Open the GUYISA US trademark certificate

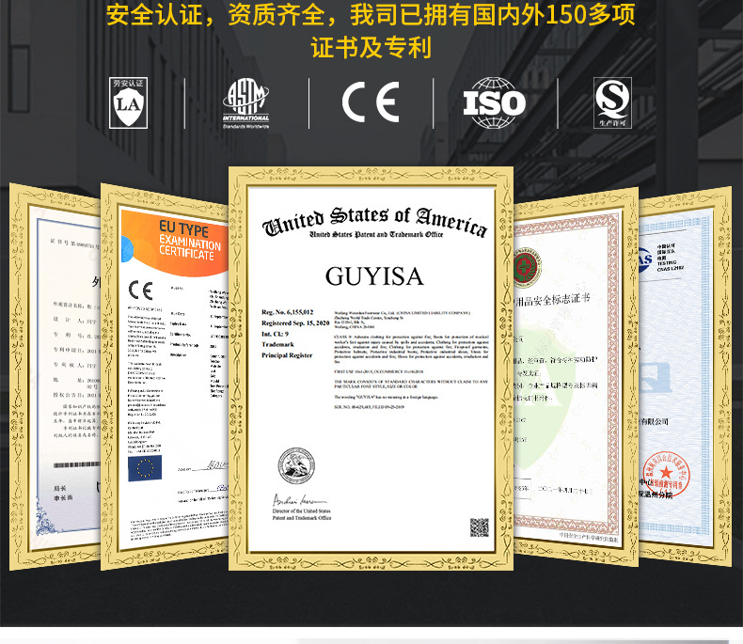[371, 368]
